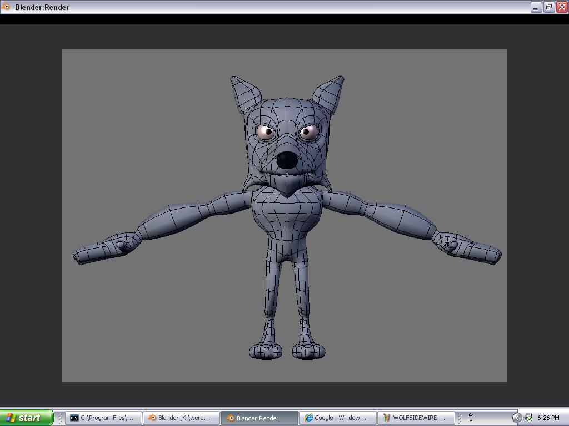
Task: Expand hidden system tray icons arrow
Action: click(x=516, y=418)
